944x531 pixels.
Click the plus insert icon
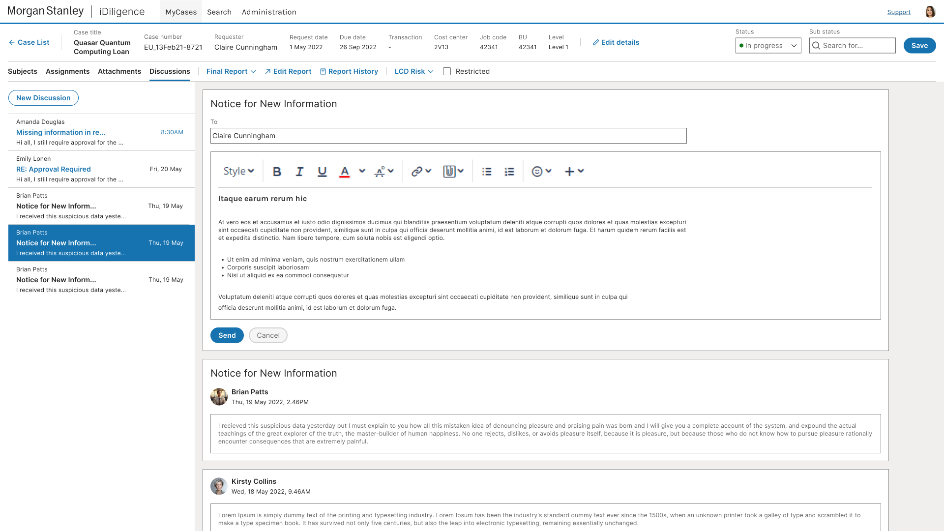tap(569, 172)
